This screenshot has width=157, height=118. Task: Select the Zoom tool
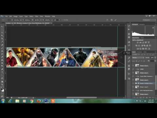click(2, 85)
